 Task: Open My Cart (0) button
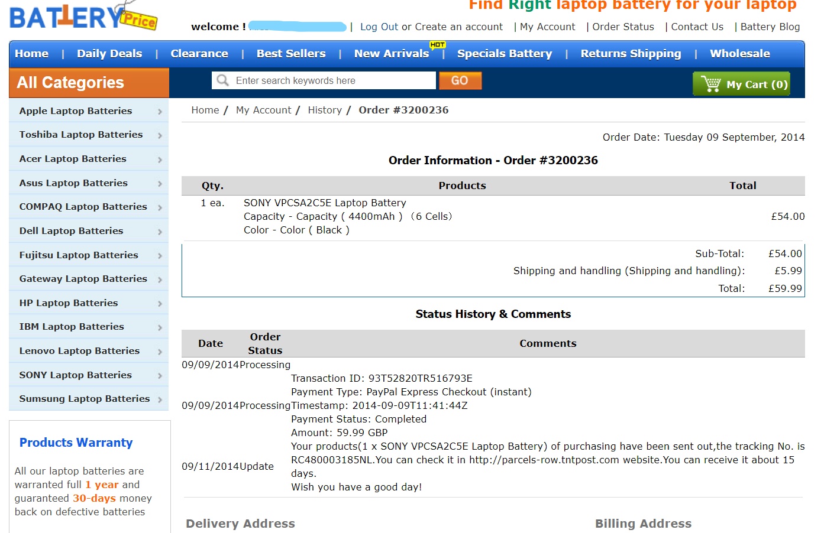tap(741, 84)
